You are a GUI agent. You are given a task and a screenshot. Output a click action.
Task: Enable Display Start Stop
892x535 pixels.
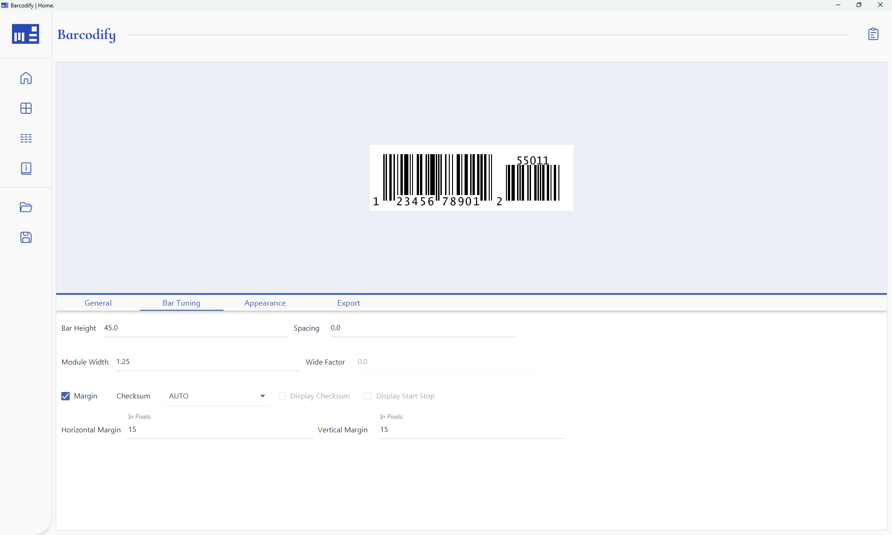[x=368, y=396]
